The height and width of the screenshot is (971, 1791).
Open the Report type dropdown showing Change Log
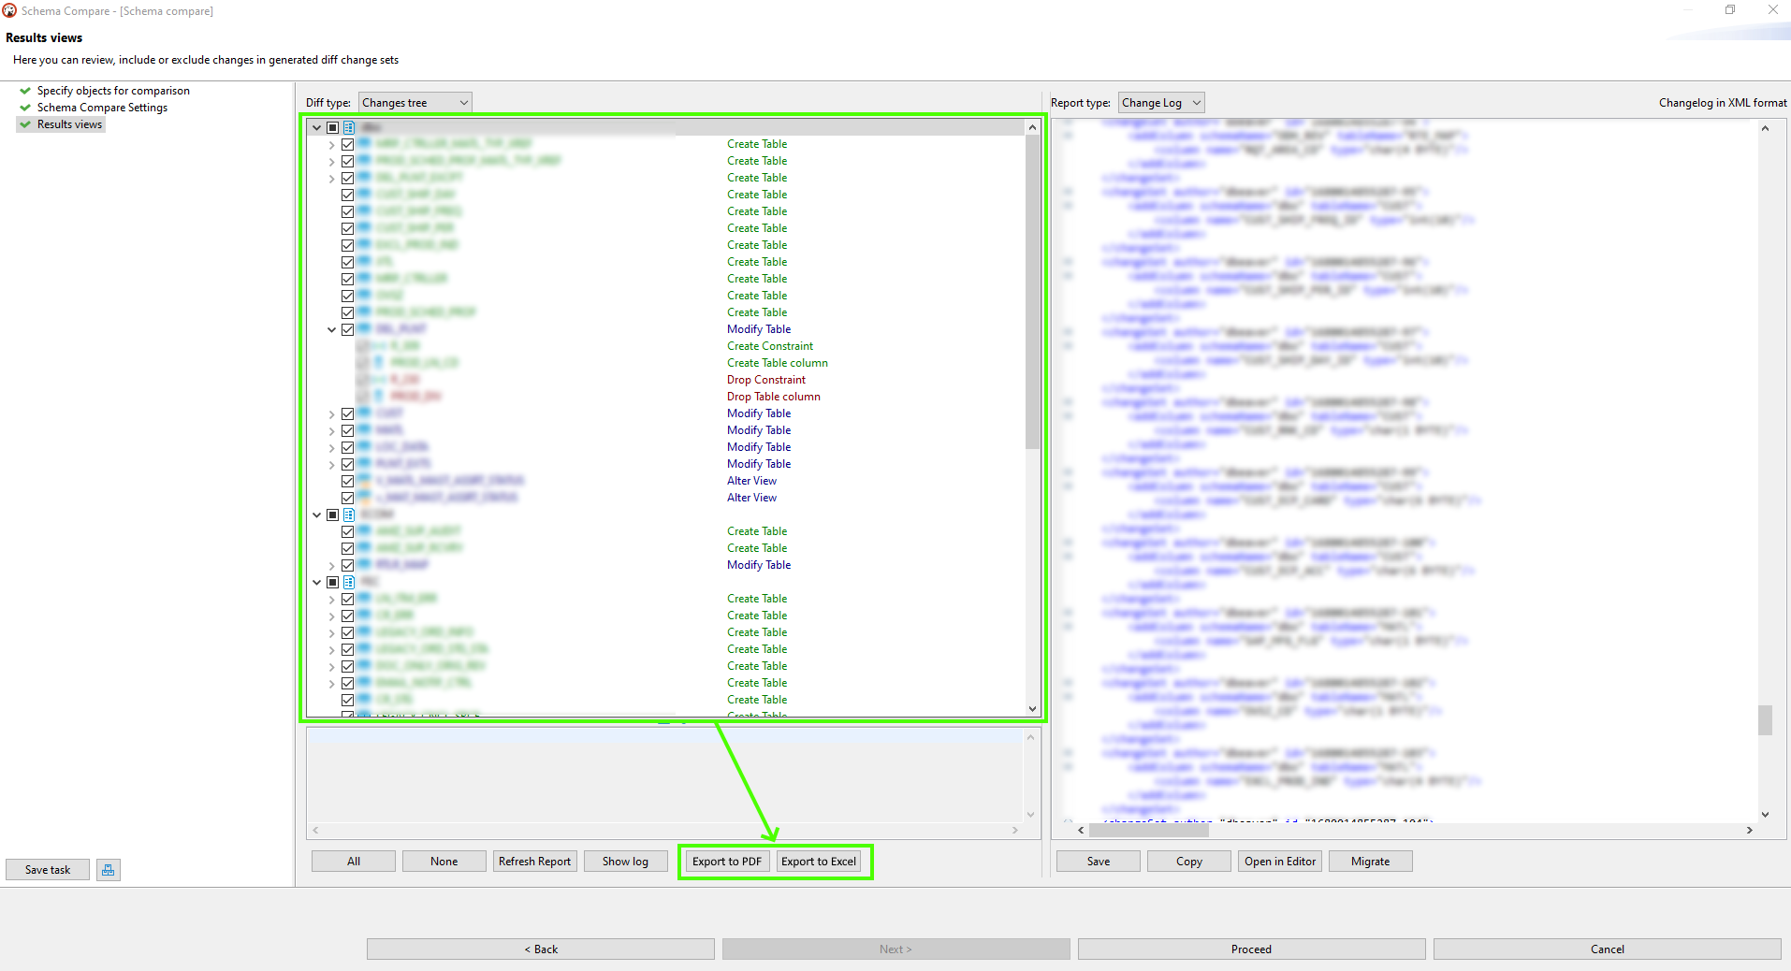point(1160,102)
